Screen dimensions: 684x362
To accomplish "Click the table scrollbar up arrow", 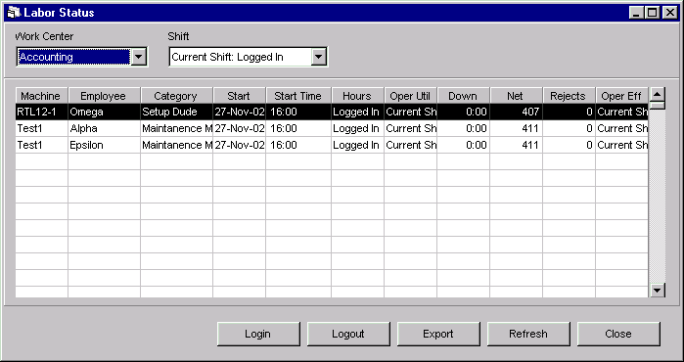I will point(658,94).
